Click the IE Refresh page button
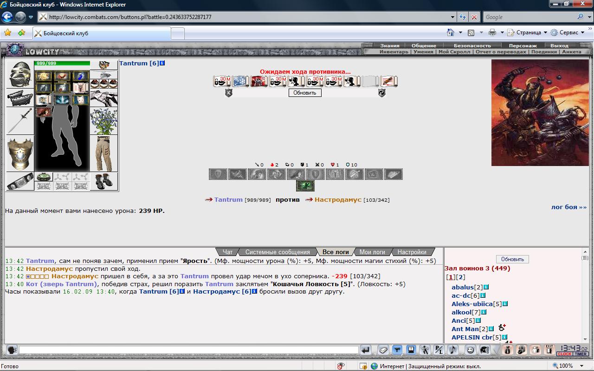594x371 pixels. (463, 17)
